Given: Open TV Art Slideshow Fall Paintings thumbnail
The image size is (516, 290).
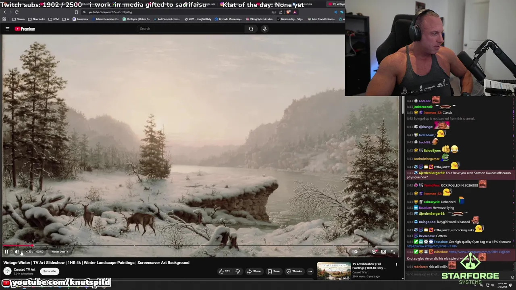Looking at the screenshot, I should point(333,271).
